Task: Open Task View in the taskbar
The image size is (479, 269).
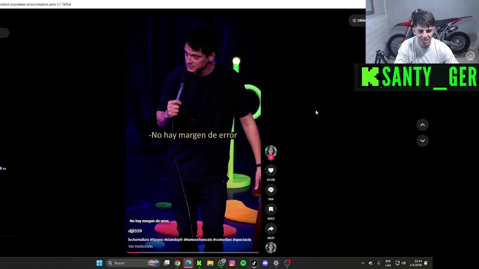Action: (167, 263)
